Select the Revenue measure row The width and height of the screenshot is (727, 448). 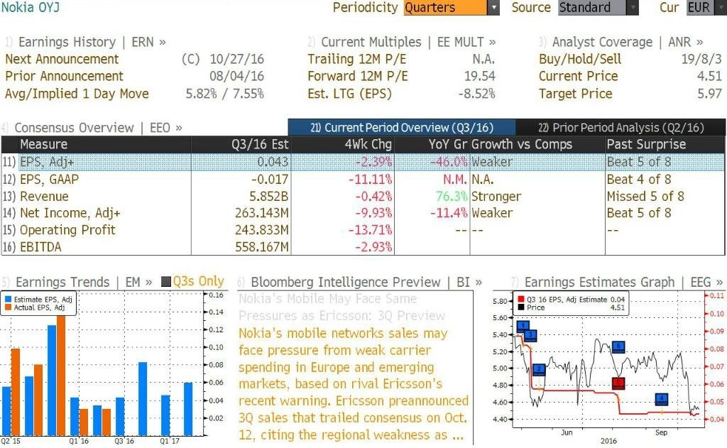44,197
